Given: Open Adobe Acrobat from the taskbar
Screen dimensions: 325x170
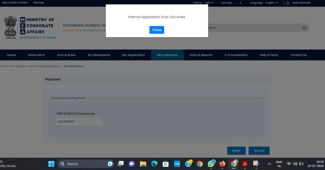Looking at the screenshot, I should [245, 164].
